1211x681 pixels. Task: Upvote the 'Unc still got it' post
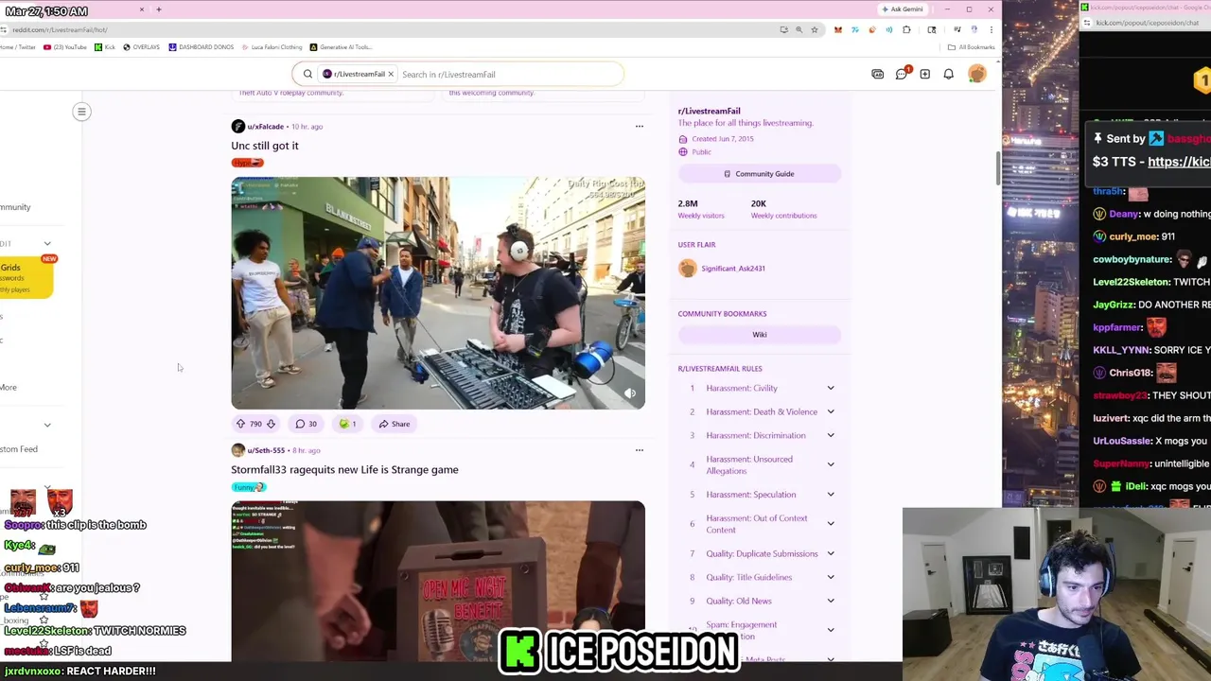[x=240, y=424]
